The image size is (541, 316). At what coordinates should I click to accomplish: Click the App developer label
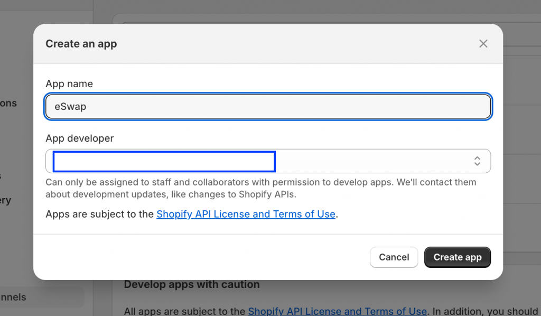click(79, 138)
